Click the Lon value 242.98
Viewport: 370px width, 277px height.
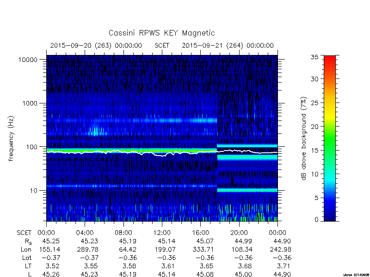280,249
